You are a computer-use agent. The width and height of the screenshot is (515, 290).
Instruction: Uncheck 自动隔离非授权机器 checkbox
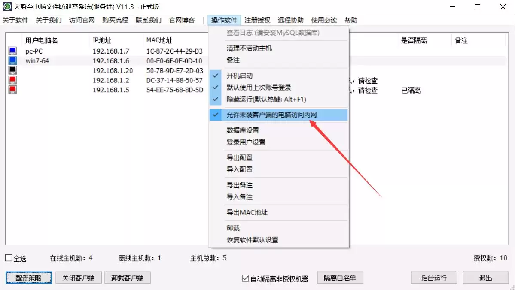pyautogui.click(x=245, y=278)
